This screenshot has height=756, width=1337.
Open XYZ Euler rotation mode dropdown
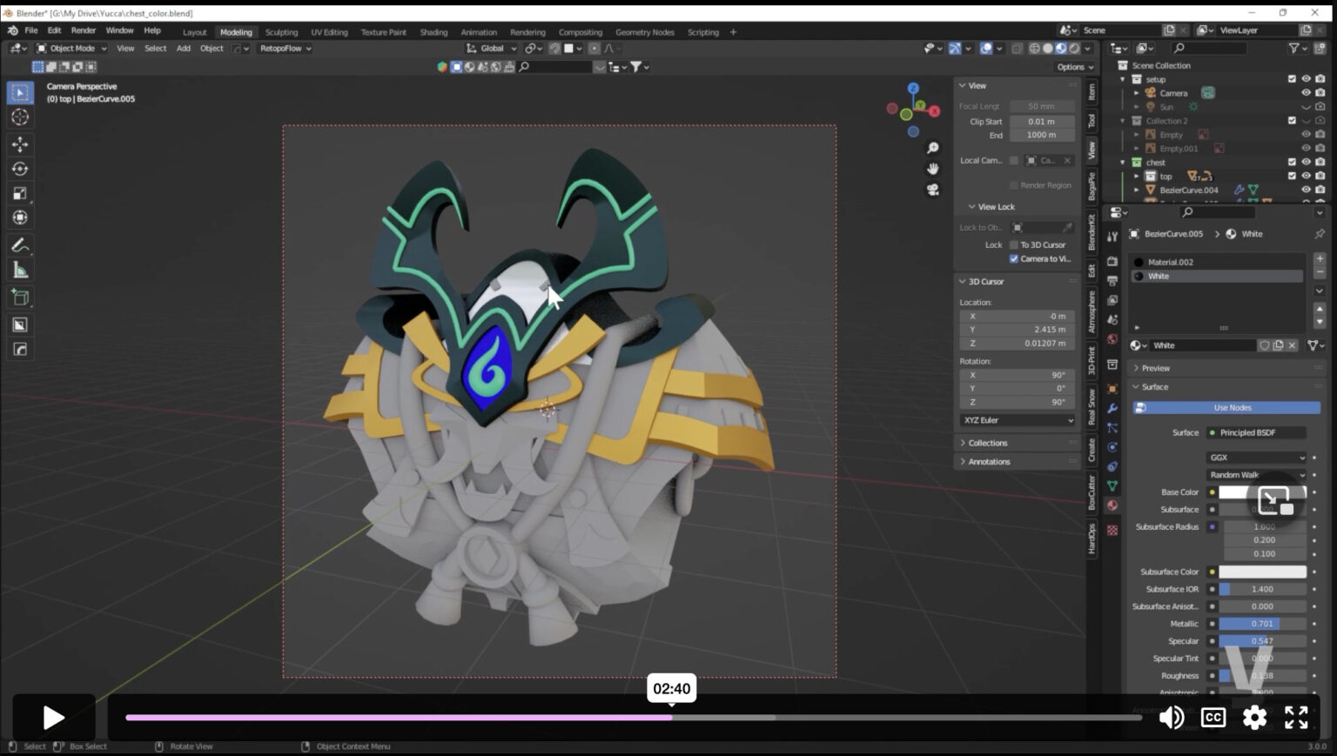coord(1017,420)
